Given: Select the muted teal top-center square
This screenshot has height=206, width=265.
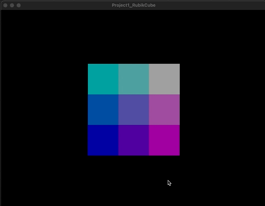Looking at the screenshot, I should tap(134, 79).
